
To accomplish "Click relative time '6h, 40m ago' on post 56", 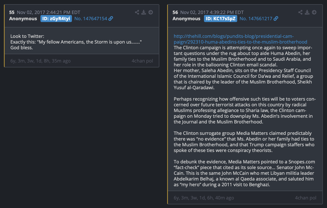I will click(x=217, y=198).
